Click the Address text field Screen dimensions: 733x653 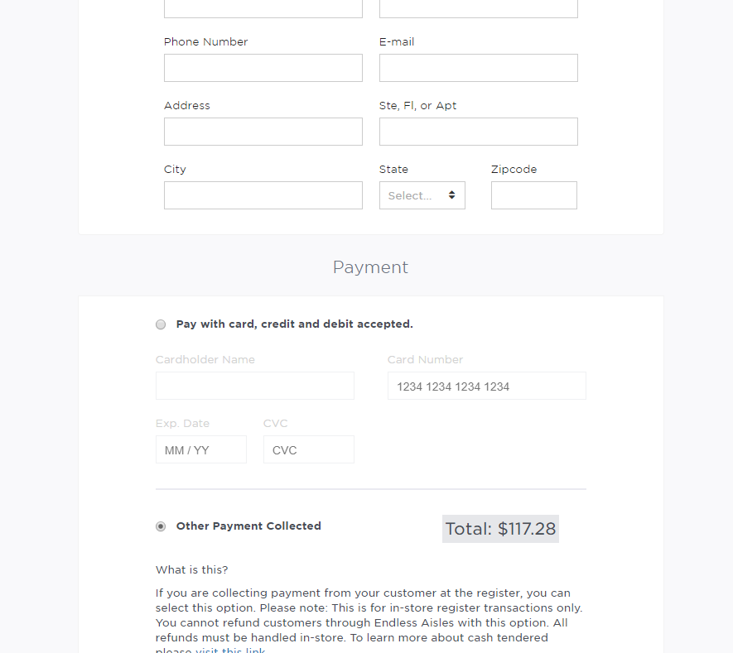point(263,132)
